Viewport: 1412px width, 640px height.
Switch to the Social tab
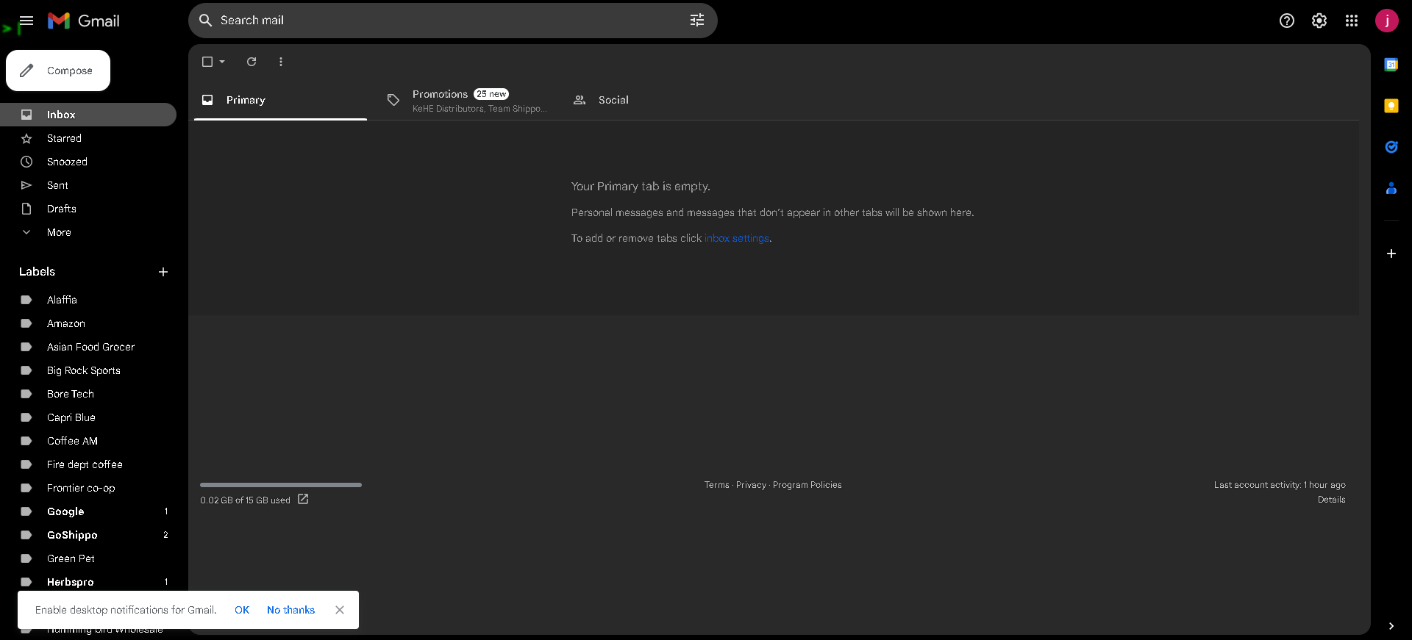[652, 100]
